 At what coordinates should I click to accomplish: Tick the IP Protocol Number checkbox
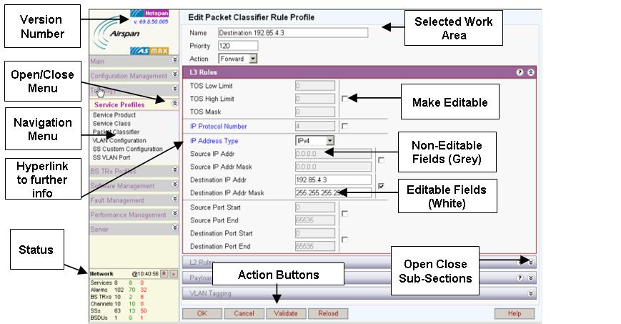(344, 127)
